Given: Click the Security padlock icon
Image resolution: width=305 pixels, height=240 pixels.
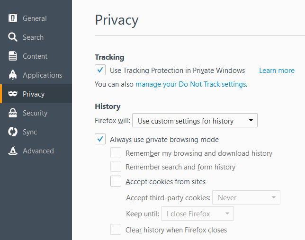Looking at the screenshot, I should click(13, 113).
